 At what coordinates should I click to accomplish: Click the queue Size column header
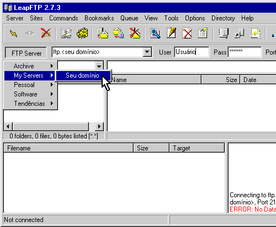(151, 148)
